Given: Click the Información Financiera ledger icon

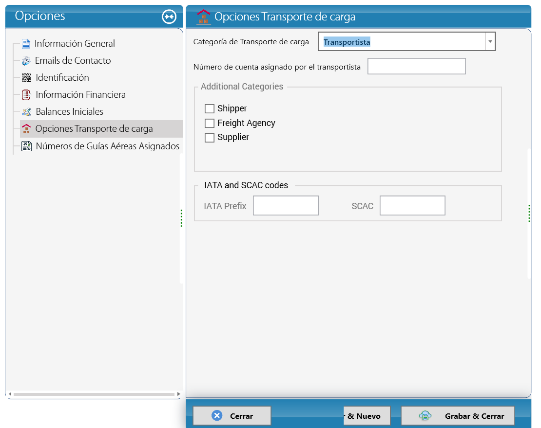Looking at the screenshot, I should point(26,95).
